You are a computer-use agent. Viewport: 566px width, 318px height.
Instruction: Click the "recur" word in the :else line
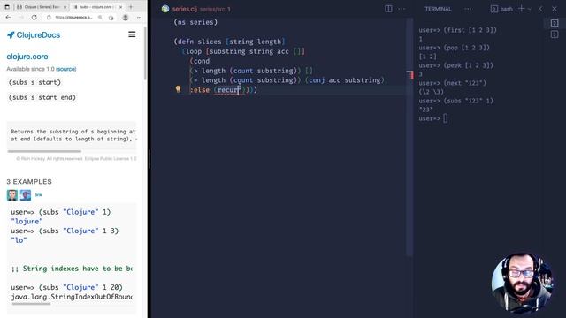[x=228, y=90]
